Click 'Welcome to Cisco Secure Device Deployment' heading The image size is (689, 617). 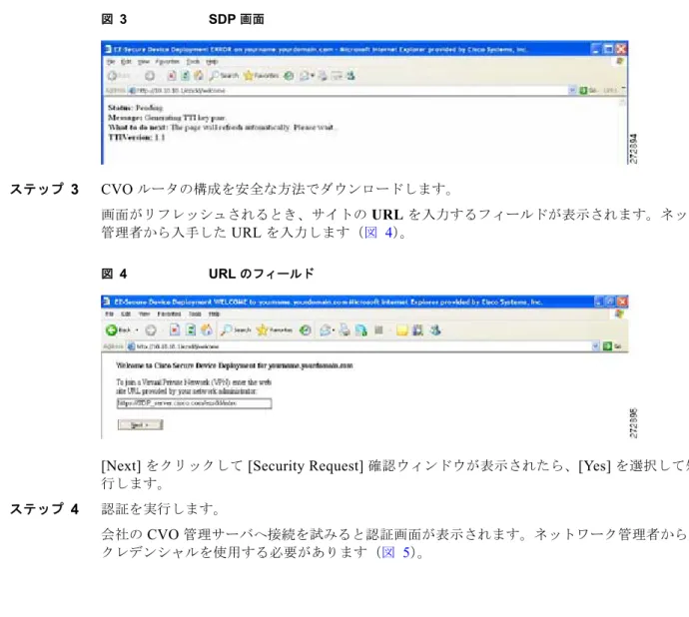pos(235,365)
